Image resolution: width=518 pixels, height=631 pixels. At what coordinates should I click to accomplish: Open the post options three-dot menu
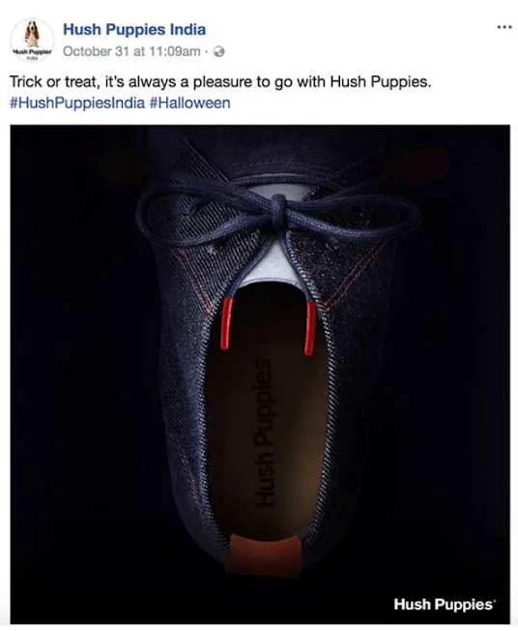point(504,27)
